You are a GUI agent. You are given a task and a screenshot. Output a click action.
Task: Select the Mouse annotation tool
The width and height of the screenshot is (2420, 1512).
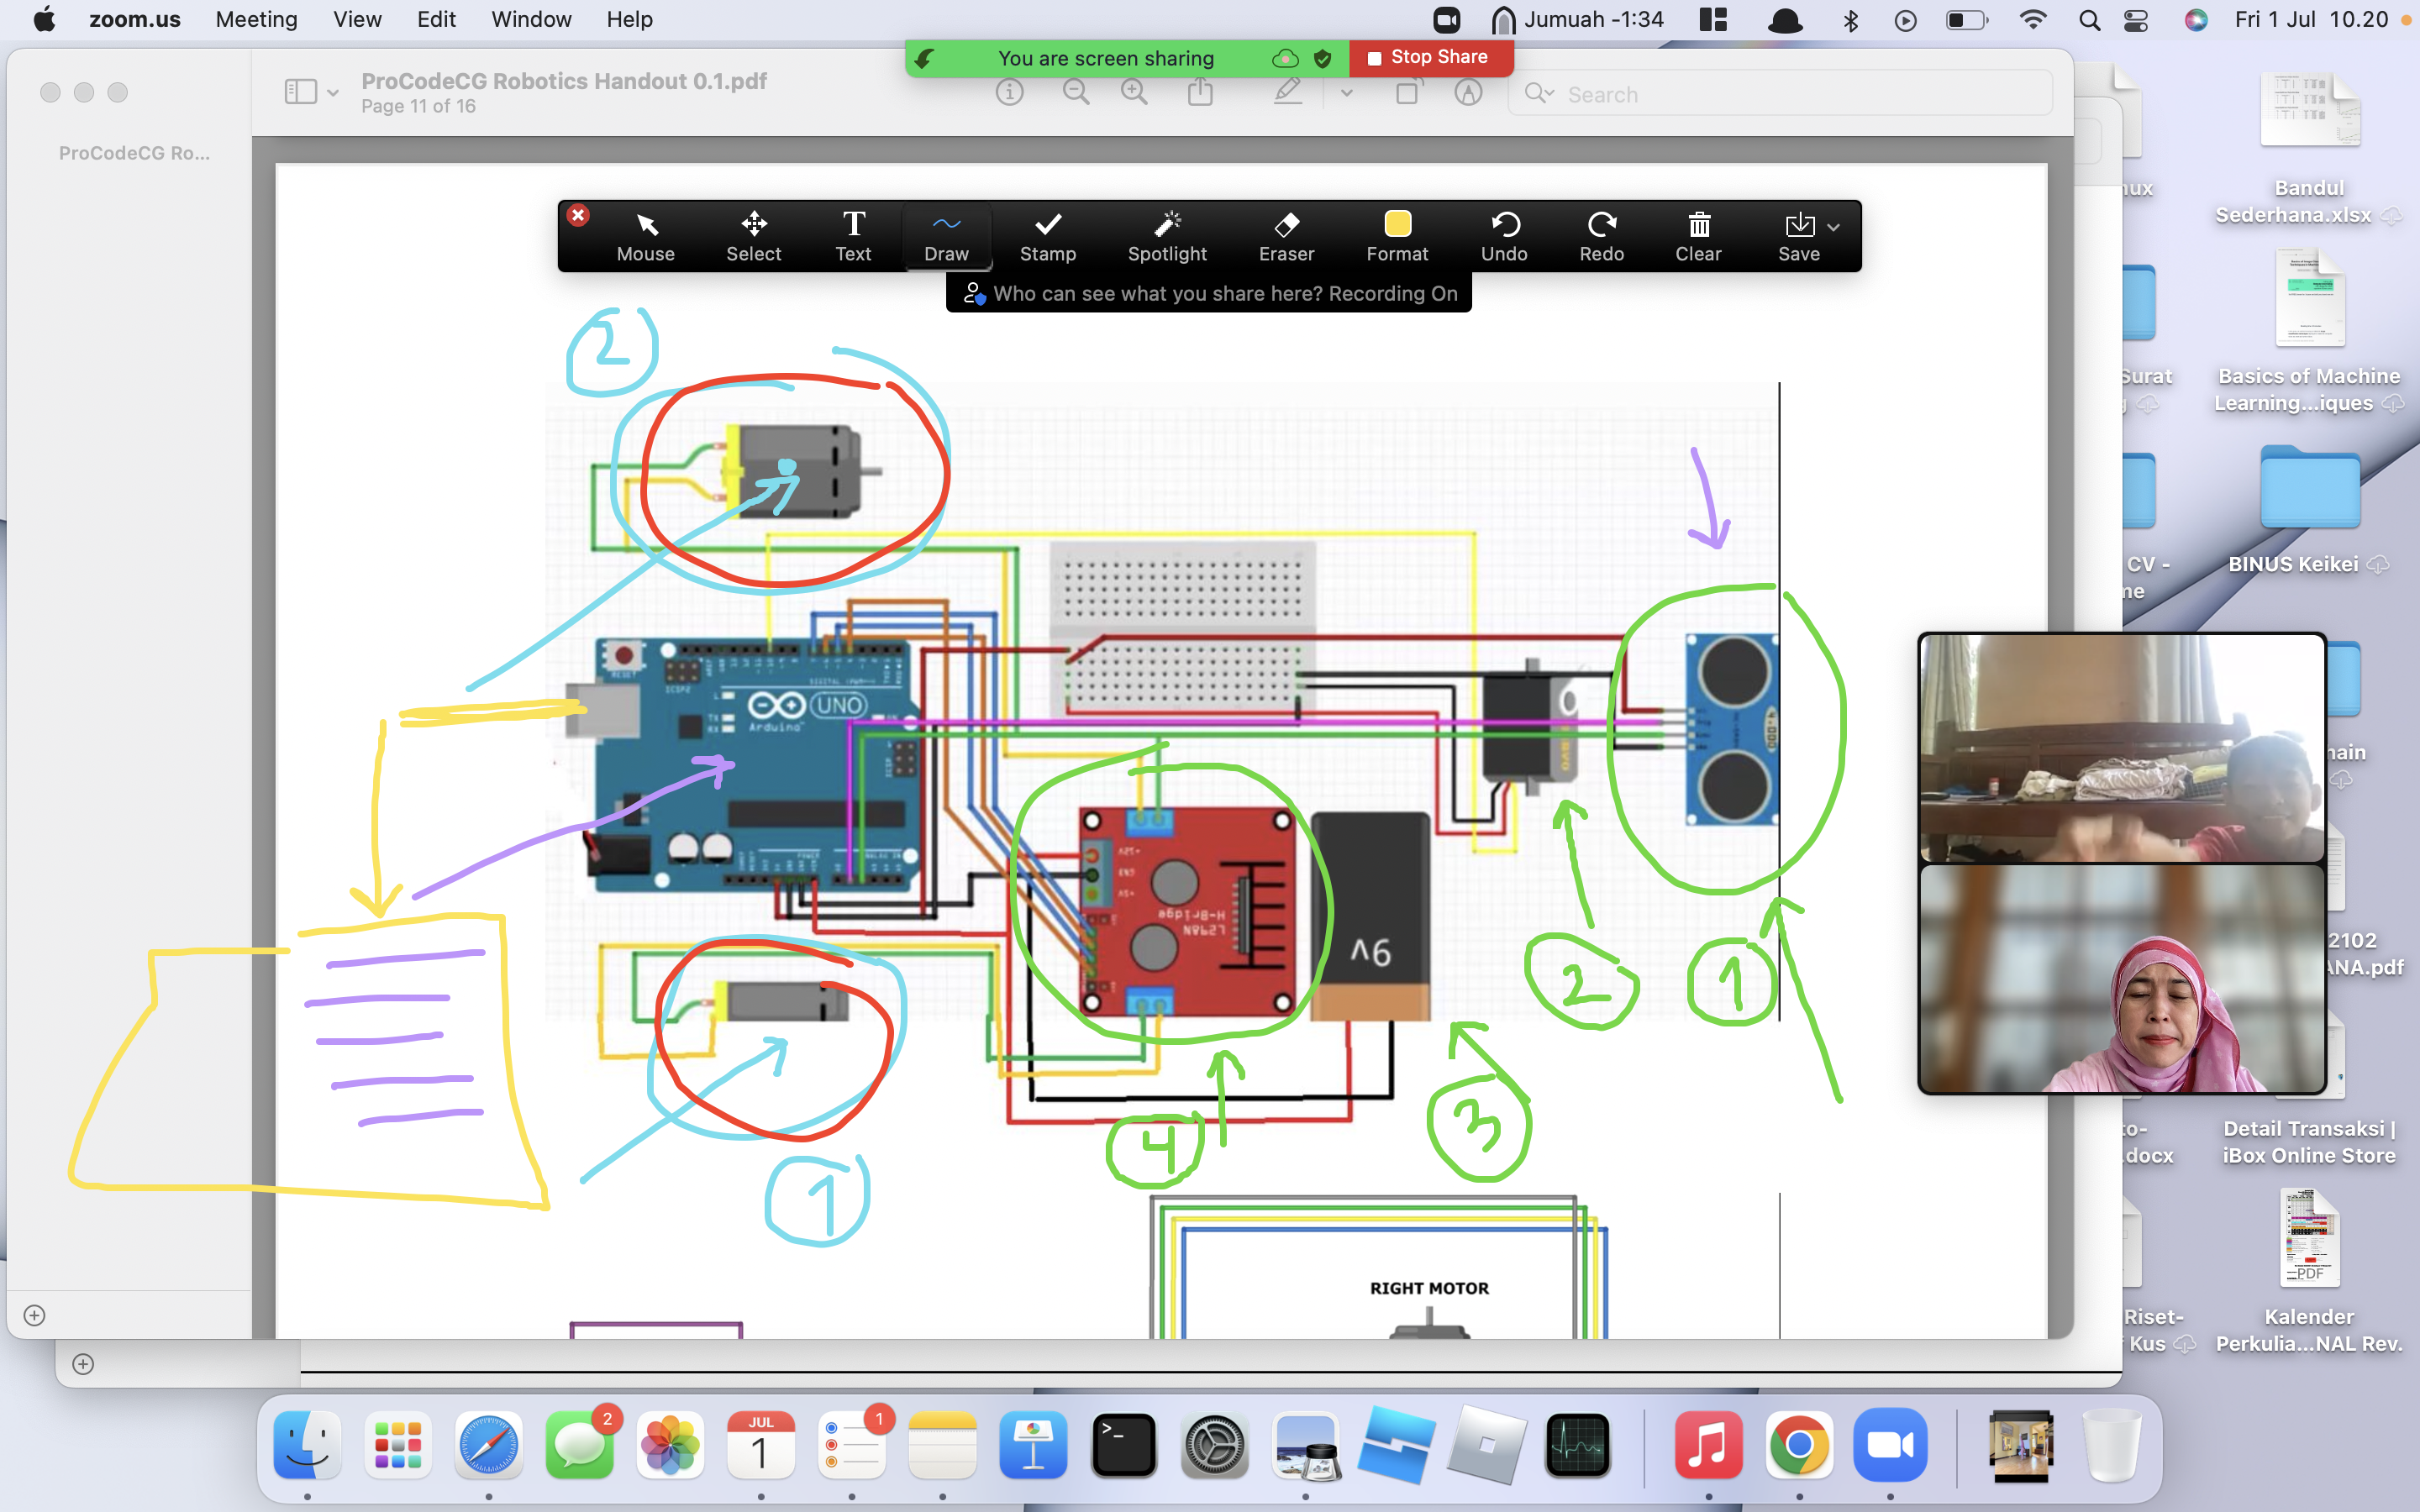tap(645, 237)
